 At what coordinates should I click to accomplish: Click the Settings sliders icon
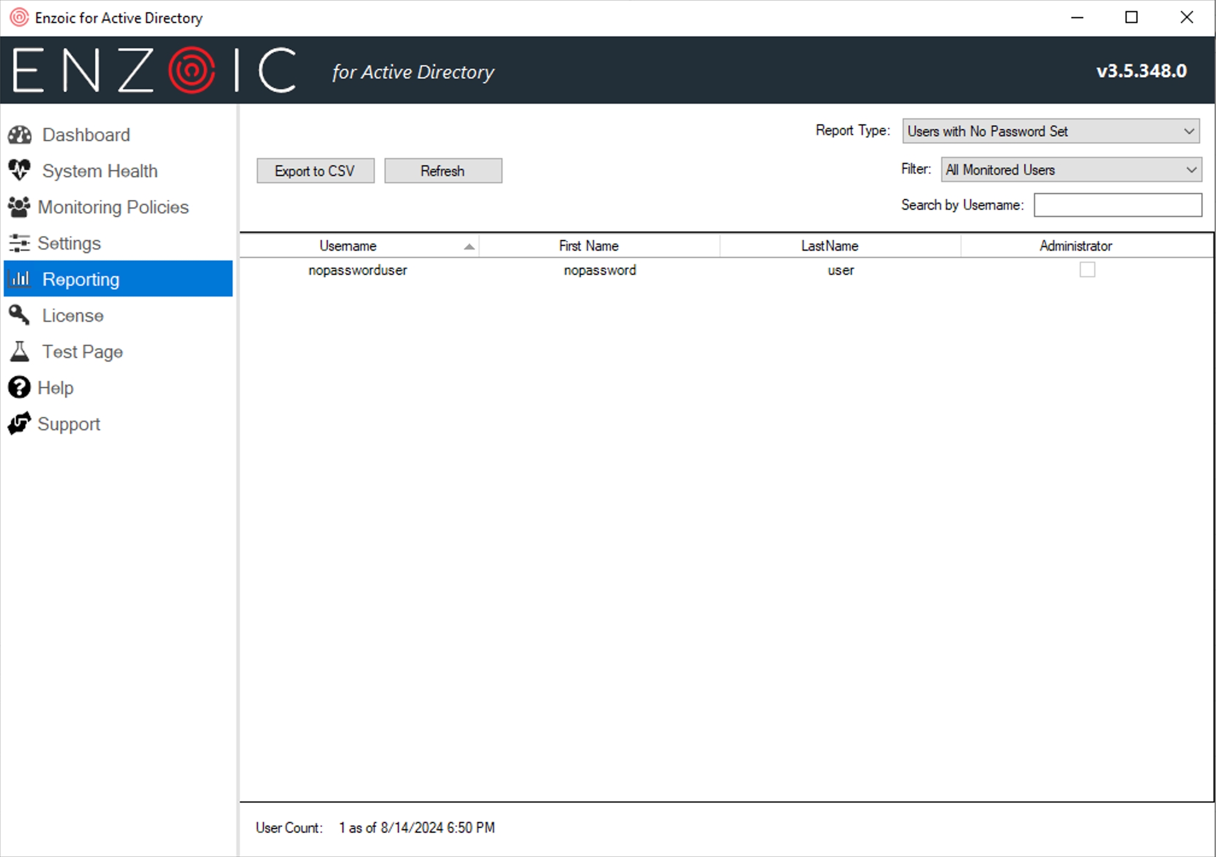tap(19, 243)
